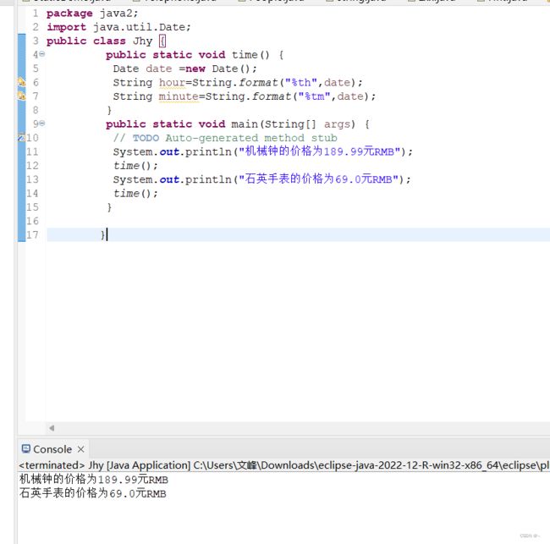Click the Console view icon
This screenshot has width=550, height=544.
click(x=25, y=449)
